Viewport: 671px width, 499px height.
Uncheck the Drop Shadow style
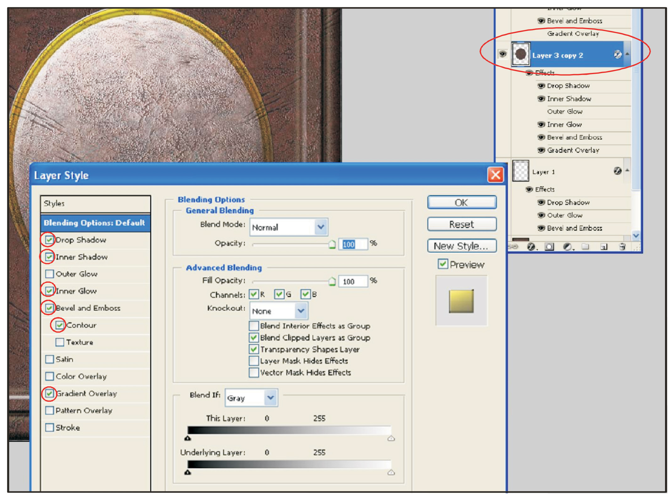click(x=49, y=240)
